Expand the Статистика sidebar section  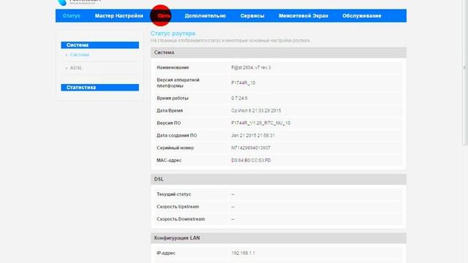coord(100,88)
